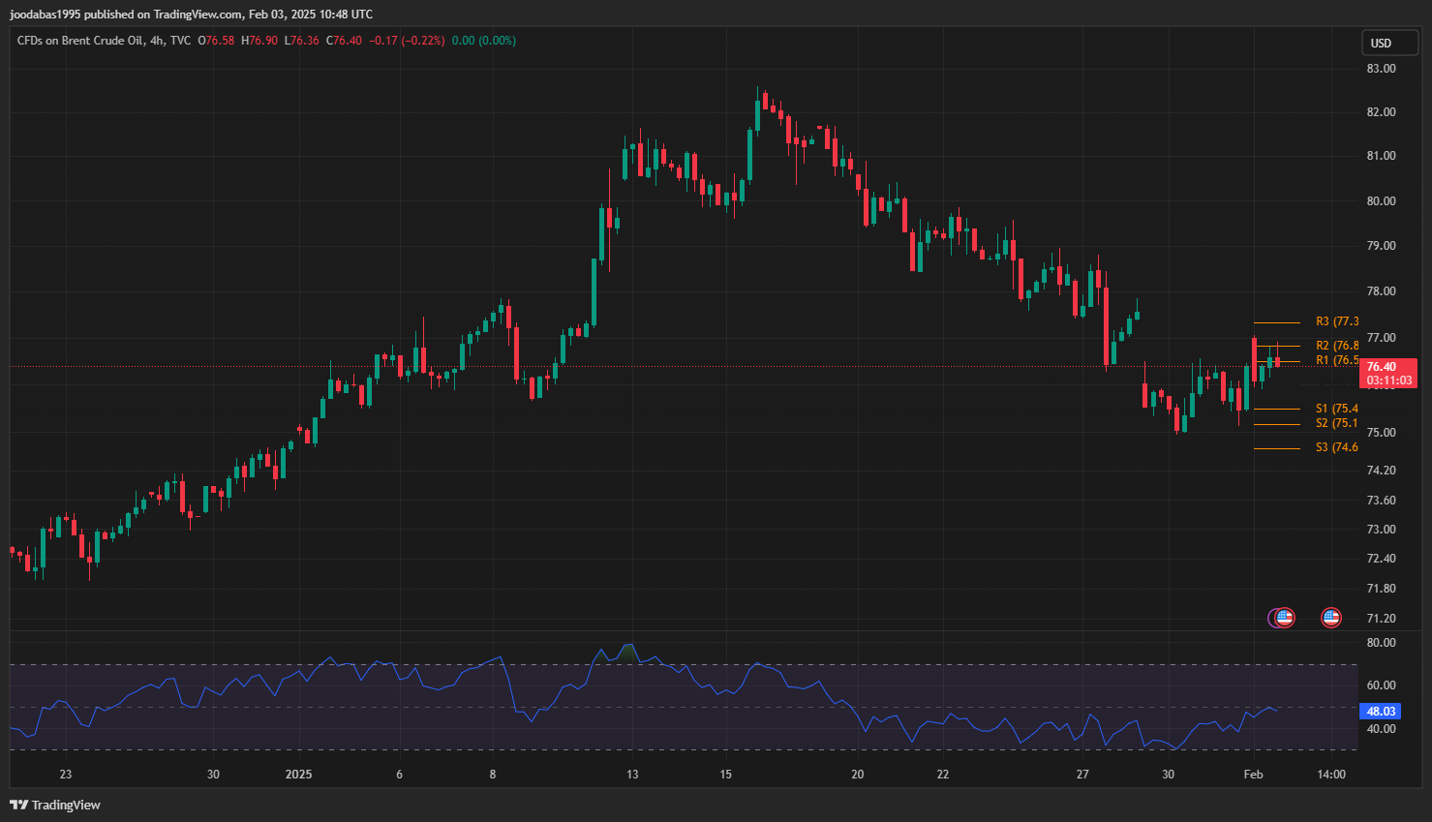Viewport: 1432px width, 822px height.
Task: Click the 27 date label on time axis
Action: point(1082,775)
